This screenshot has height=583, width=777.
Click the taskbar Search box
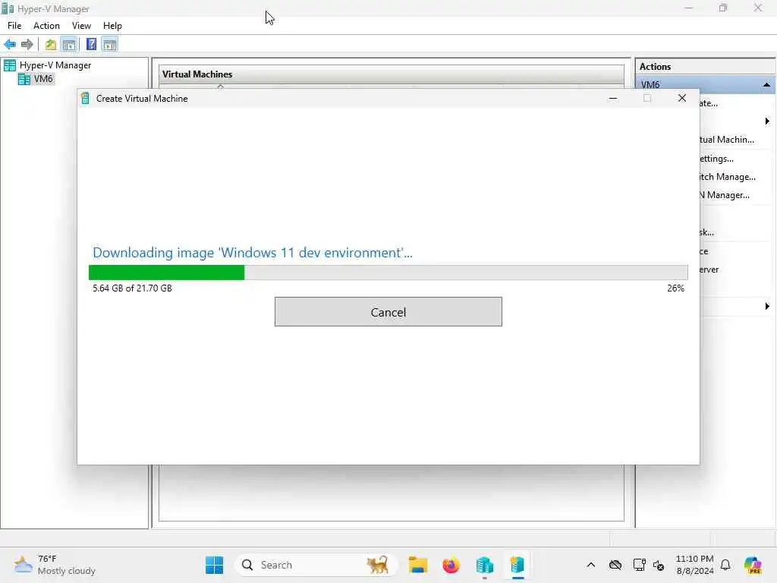click(x=316, y=565)
